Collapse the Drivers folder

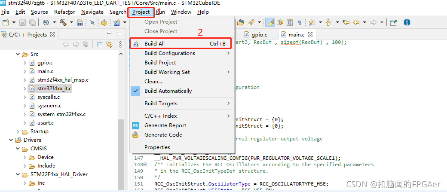11,140
